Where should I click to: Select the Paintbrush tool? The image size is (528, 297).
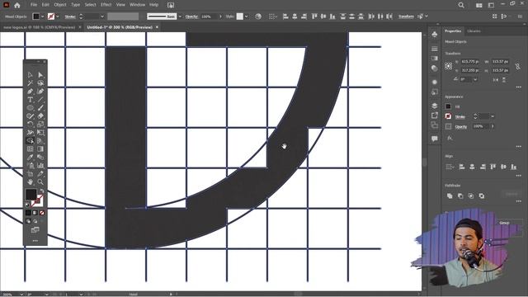40,108
